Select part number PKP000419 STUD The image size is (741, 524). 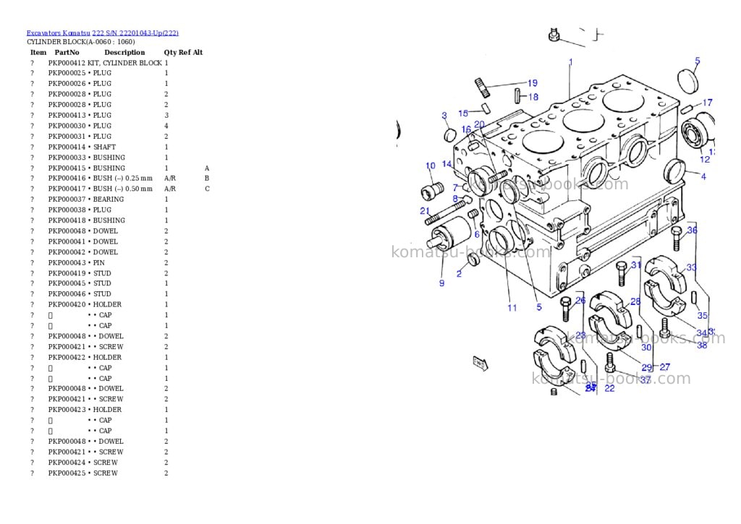[80, 273]
